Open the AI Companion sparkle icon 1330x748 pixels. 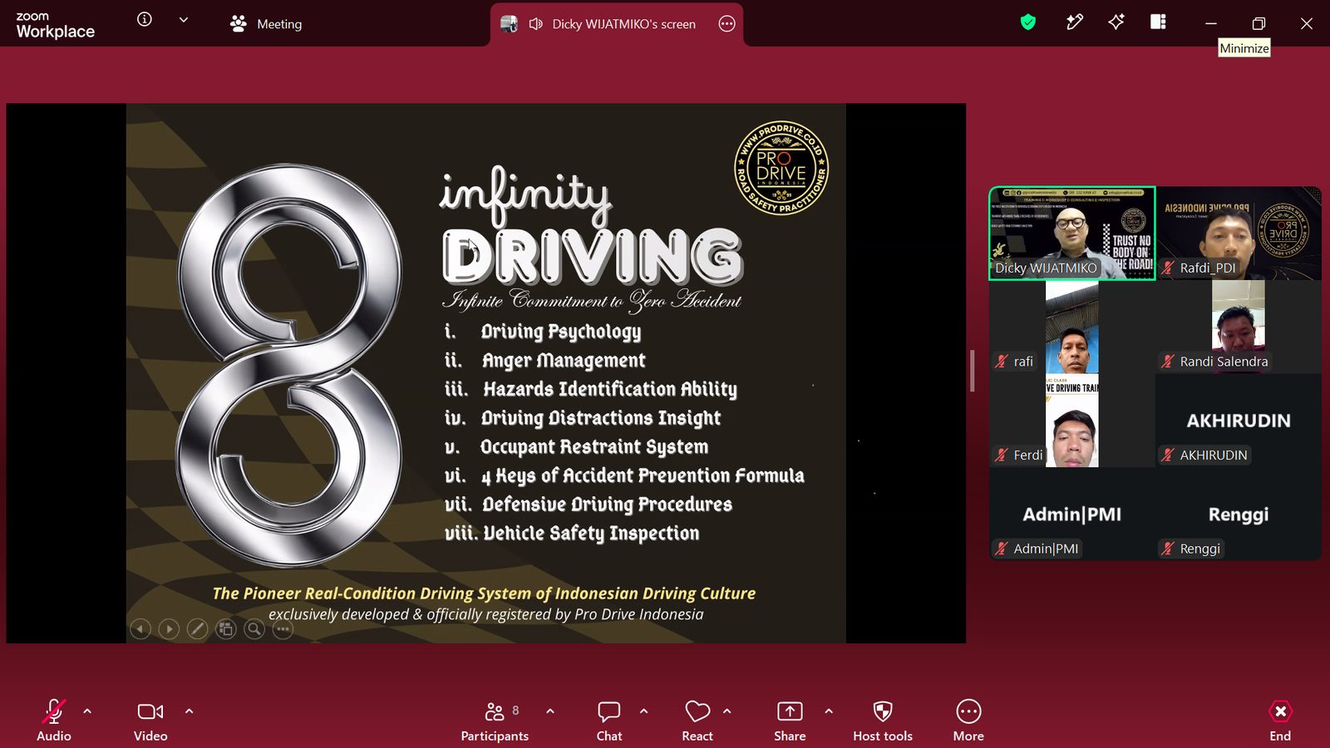tap(1116, 22)
